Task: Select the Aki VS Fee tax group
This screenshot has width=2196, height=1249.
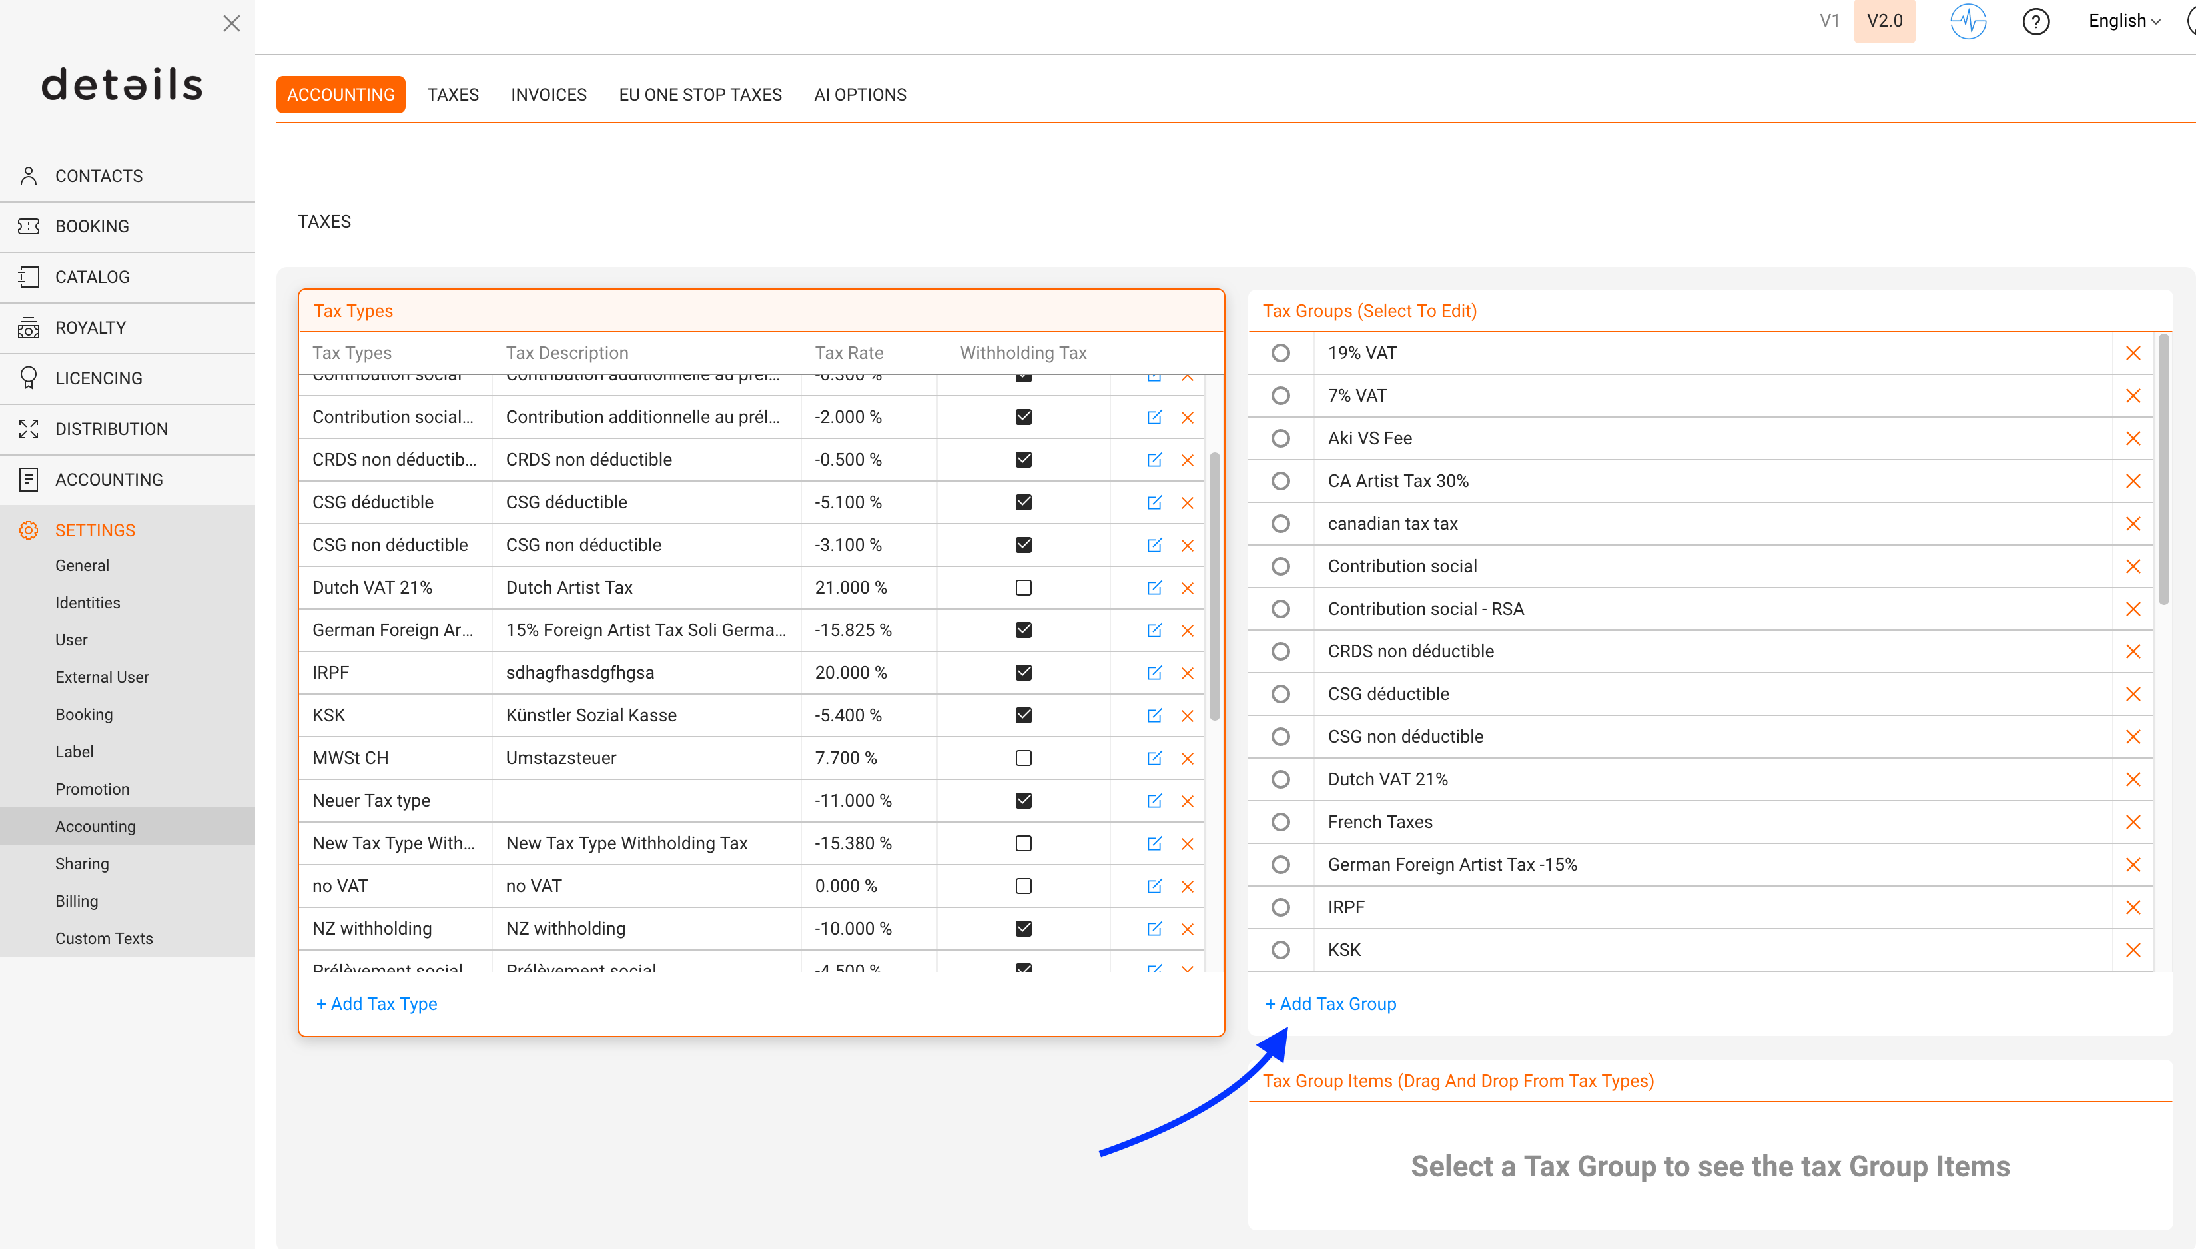Action: pos(1280,438)
